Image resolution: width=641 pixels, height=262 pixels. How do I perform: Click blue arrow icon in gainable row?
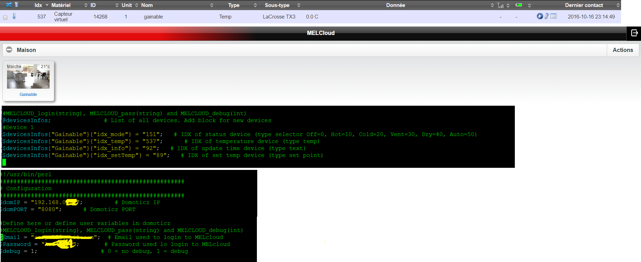pyautogui.click(x=540, y=16)
